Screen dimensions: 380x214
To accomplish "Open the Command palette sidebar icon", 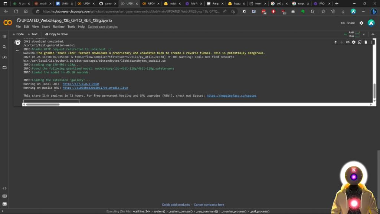I will pyautogui.click(x=4, y=196).
